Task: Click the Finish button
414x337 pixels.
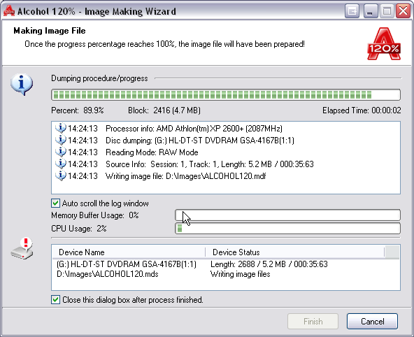Action: (x=313, y=321)
